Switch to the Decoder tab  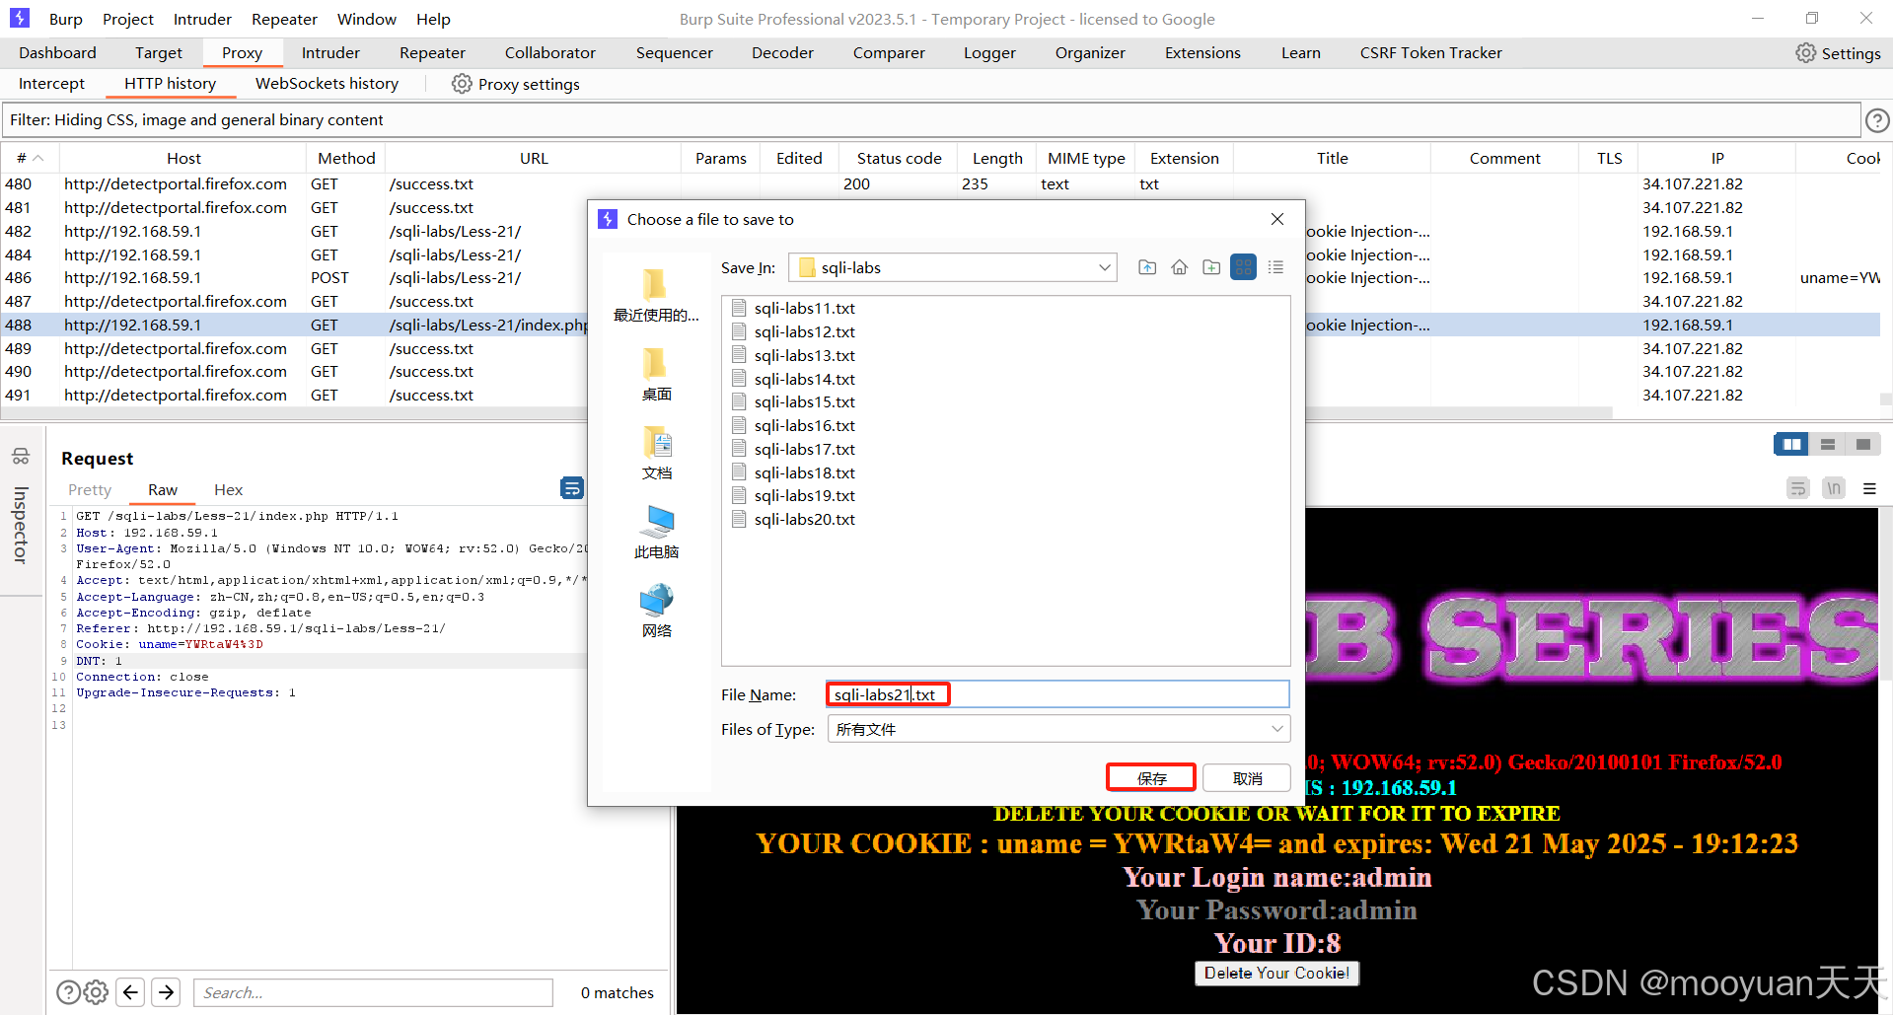click(x=782, y=53)
